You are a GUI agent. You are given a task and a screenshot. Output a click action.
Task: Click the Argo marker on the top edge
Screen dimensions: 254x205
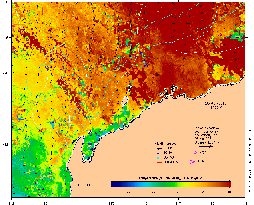28,2
